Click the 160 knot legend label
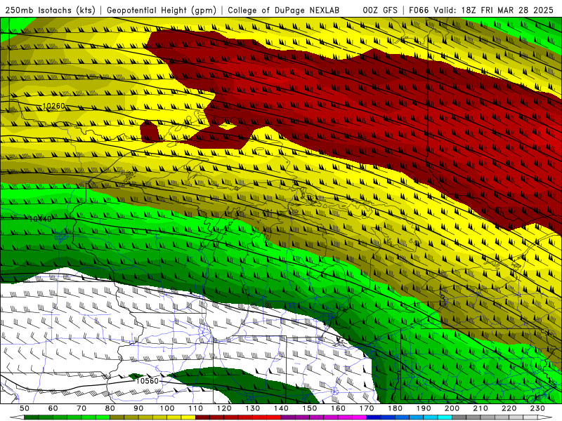Viewport: 562px width, 421px height. click(x=338, y=408)
